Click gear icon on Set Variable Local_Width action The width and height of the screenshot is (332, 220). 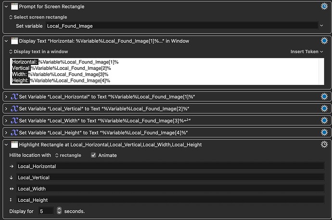click(324, 120)
